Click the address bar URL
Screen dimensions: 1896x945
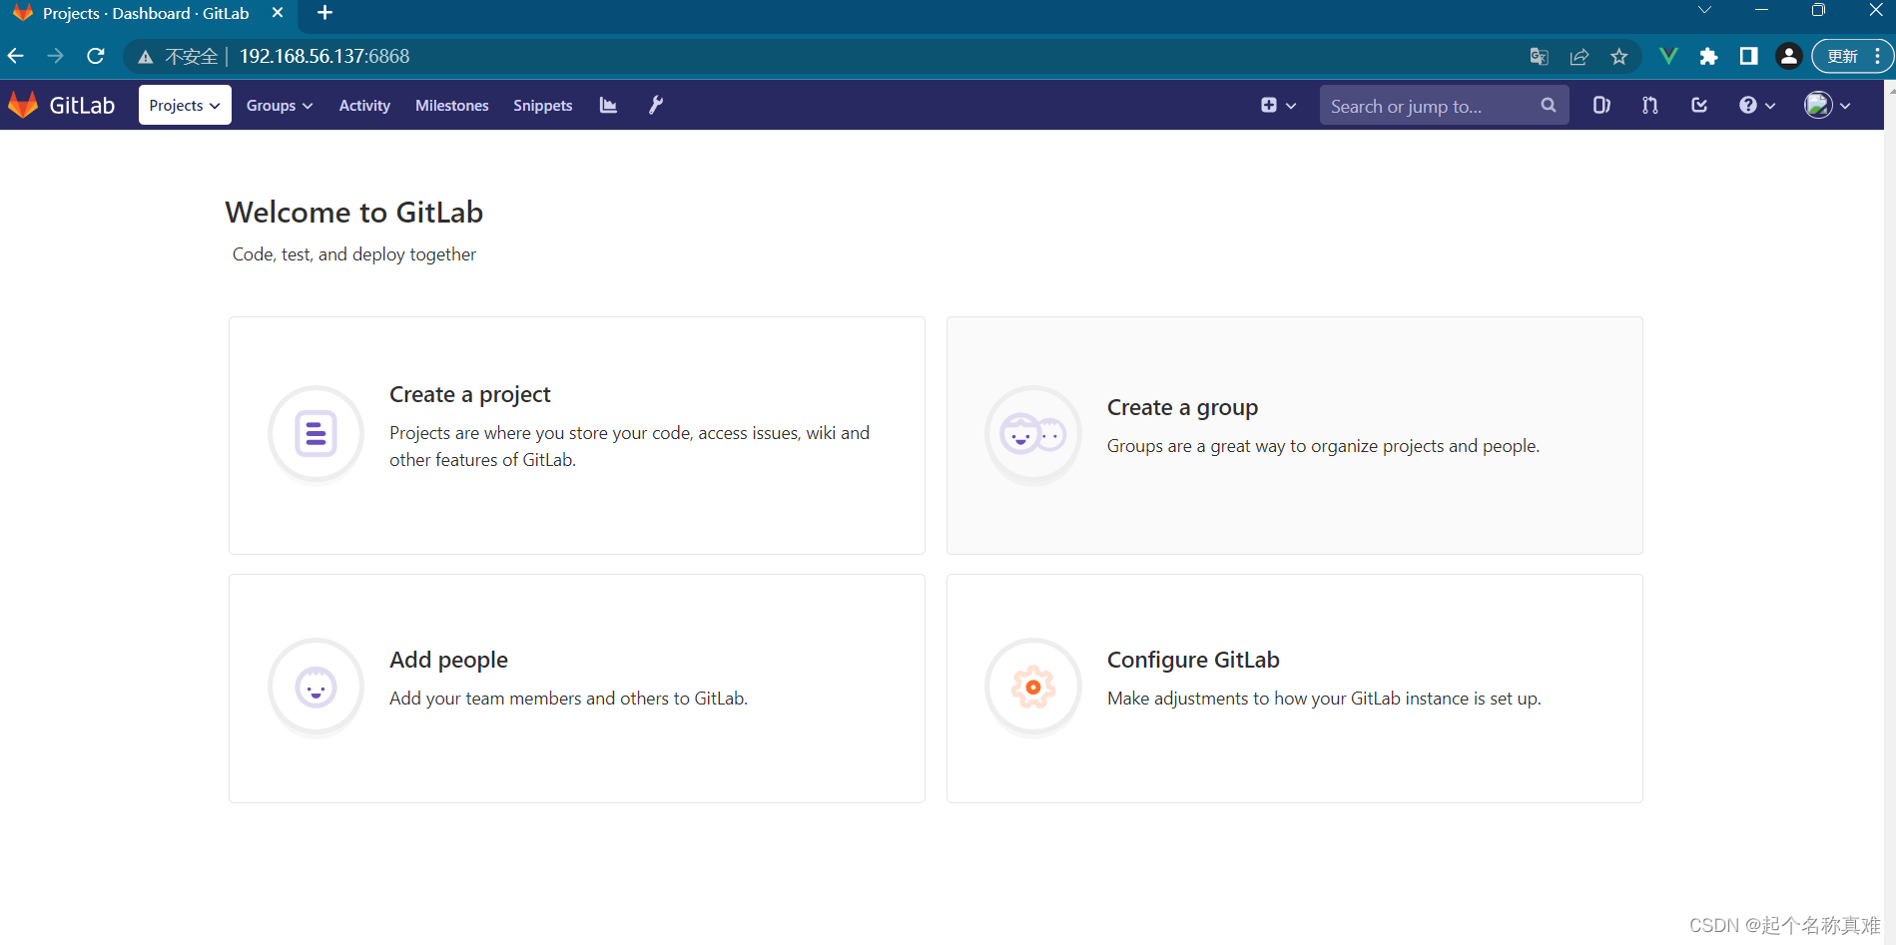(324, 56)
